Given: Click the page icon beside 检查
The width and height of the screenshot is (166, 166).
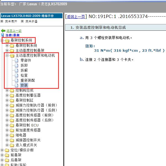Looking at the screenshot, I should (17, 75).
